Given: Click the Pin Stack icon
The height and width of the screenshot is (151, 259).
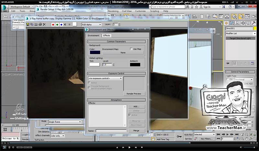Looking at the screenshot, I should coord(228,63).
